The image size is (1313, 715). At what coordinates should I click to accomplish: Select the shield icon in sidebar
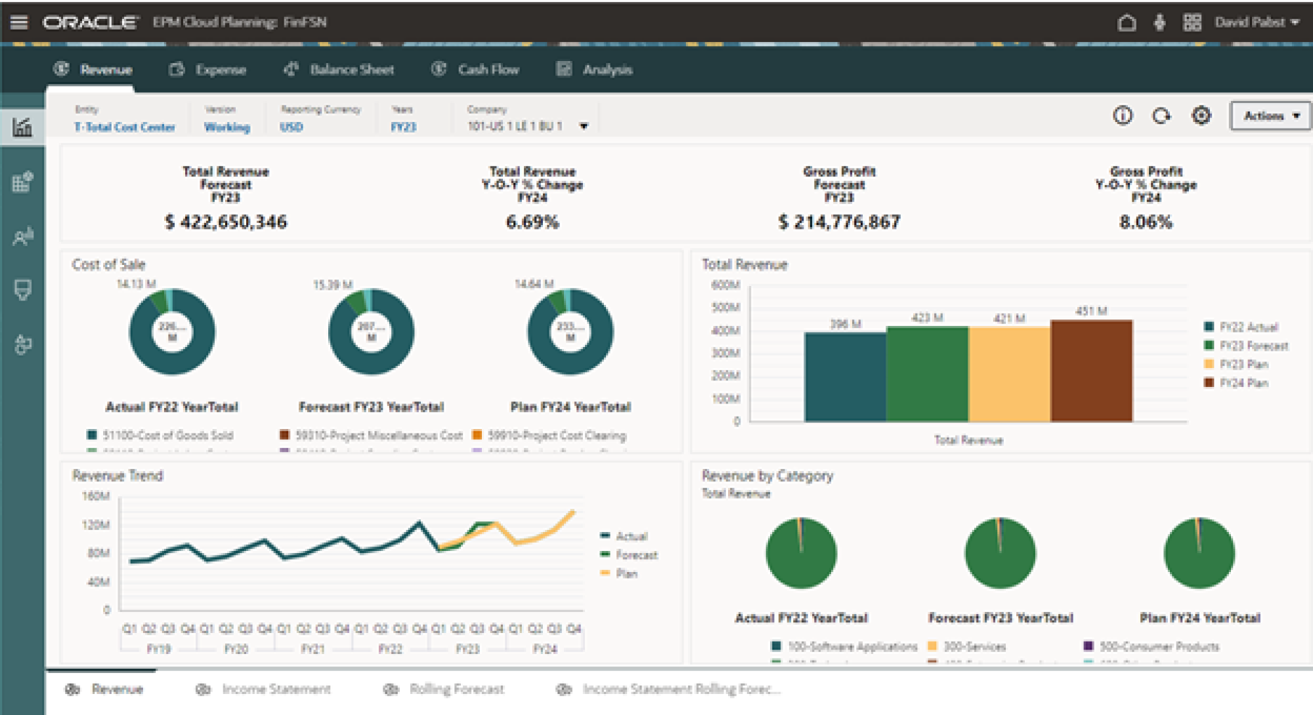[22, 290]
